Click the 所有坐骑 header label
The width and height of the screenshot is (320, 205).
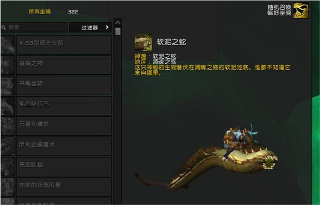pos(40,12)
